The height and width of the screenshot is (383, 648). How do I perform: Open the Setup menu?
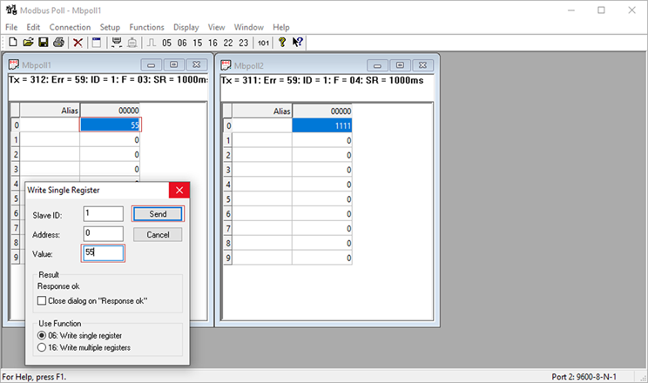pos(110,27)
